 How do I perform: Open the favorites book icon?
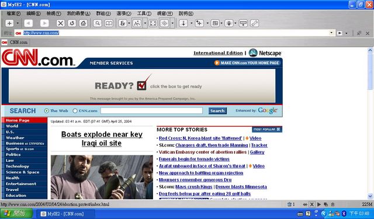(x=109, y=23)
